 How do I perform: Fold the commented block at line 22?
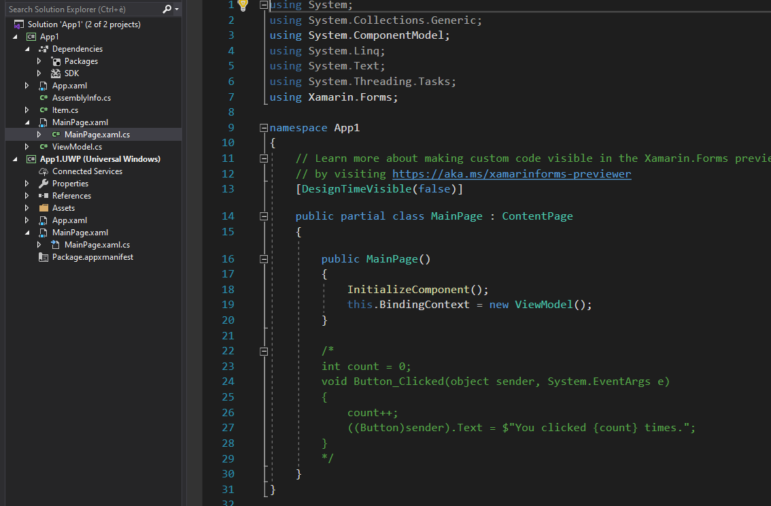pyautogui.click(x=264, y=351)
